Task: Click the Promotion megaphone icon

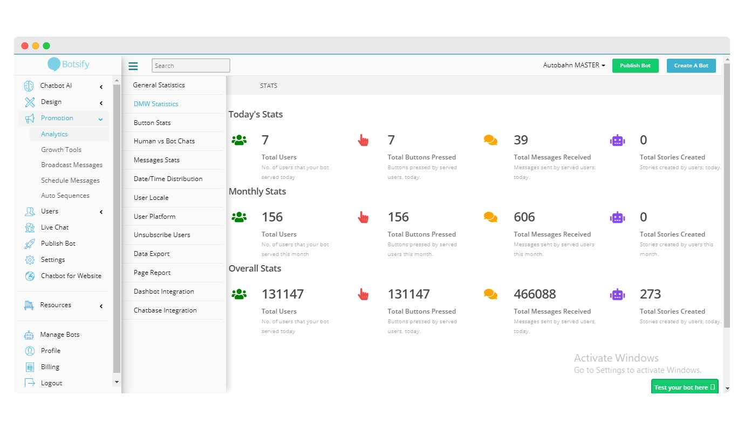Action: coord(29,118)
